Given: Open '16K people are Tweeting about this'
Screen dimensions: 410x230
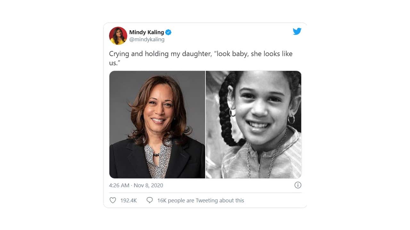Looking at the screenshot, I should (x=201, y=201).
